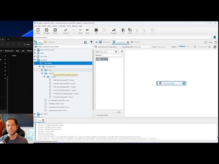
Task: Open the Edit menu
Action: pyautogui.click(x=39, y=26)
